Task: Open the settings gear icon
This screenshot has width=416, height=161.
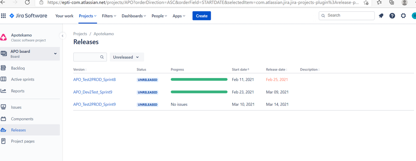Action: pyautogui.click(x=403, y=16)
